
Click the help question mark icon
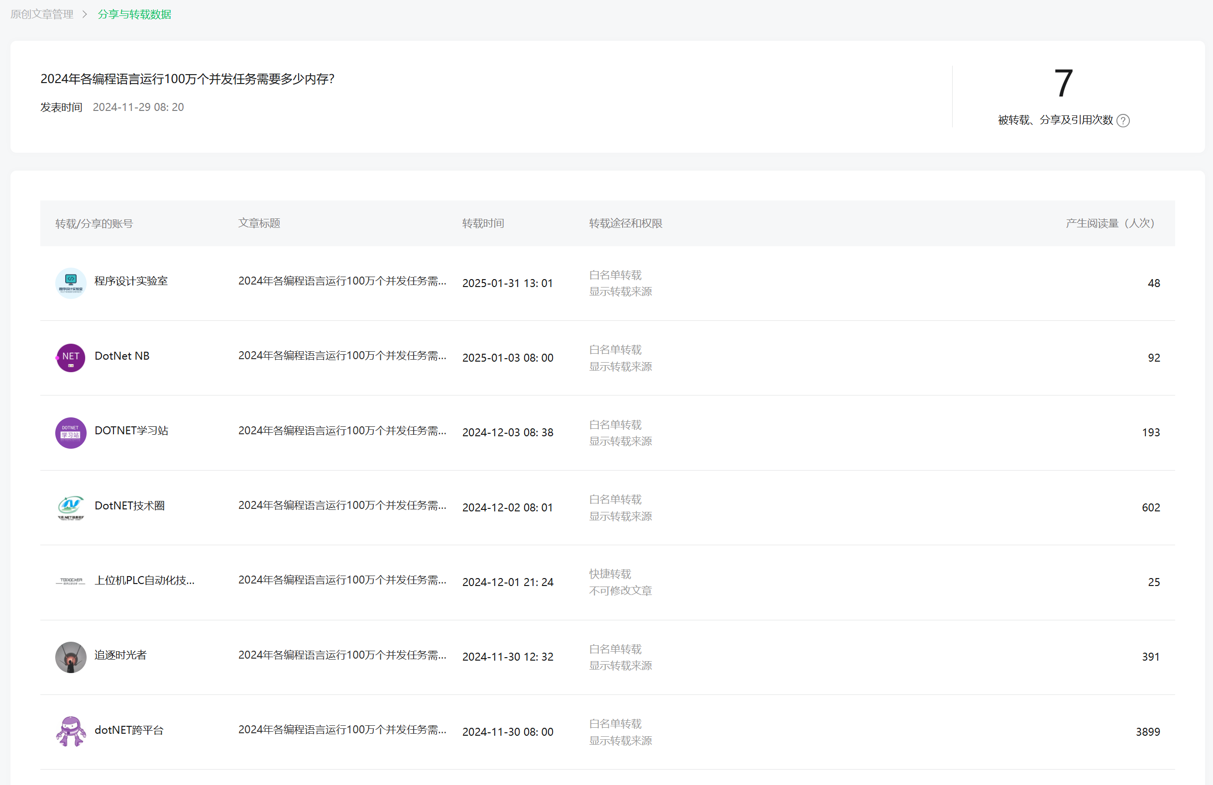pyautogui.click(x=1123, y=121)
